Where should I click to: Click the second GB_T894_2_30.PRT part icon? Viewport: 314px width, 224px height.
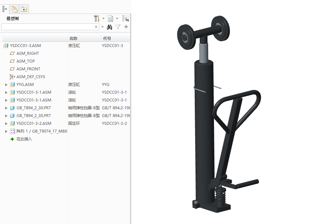[x=12, y=116]
